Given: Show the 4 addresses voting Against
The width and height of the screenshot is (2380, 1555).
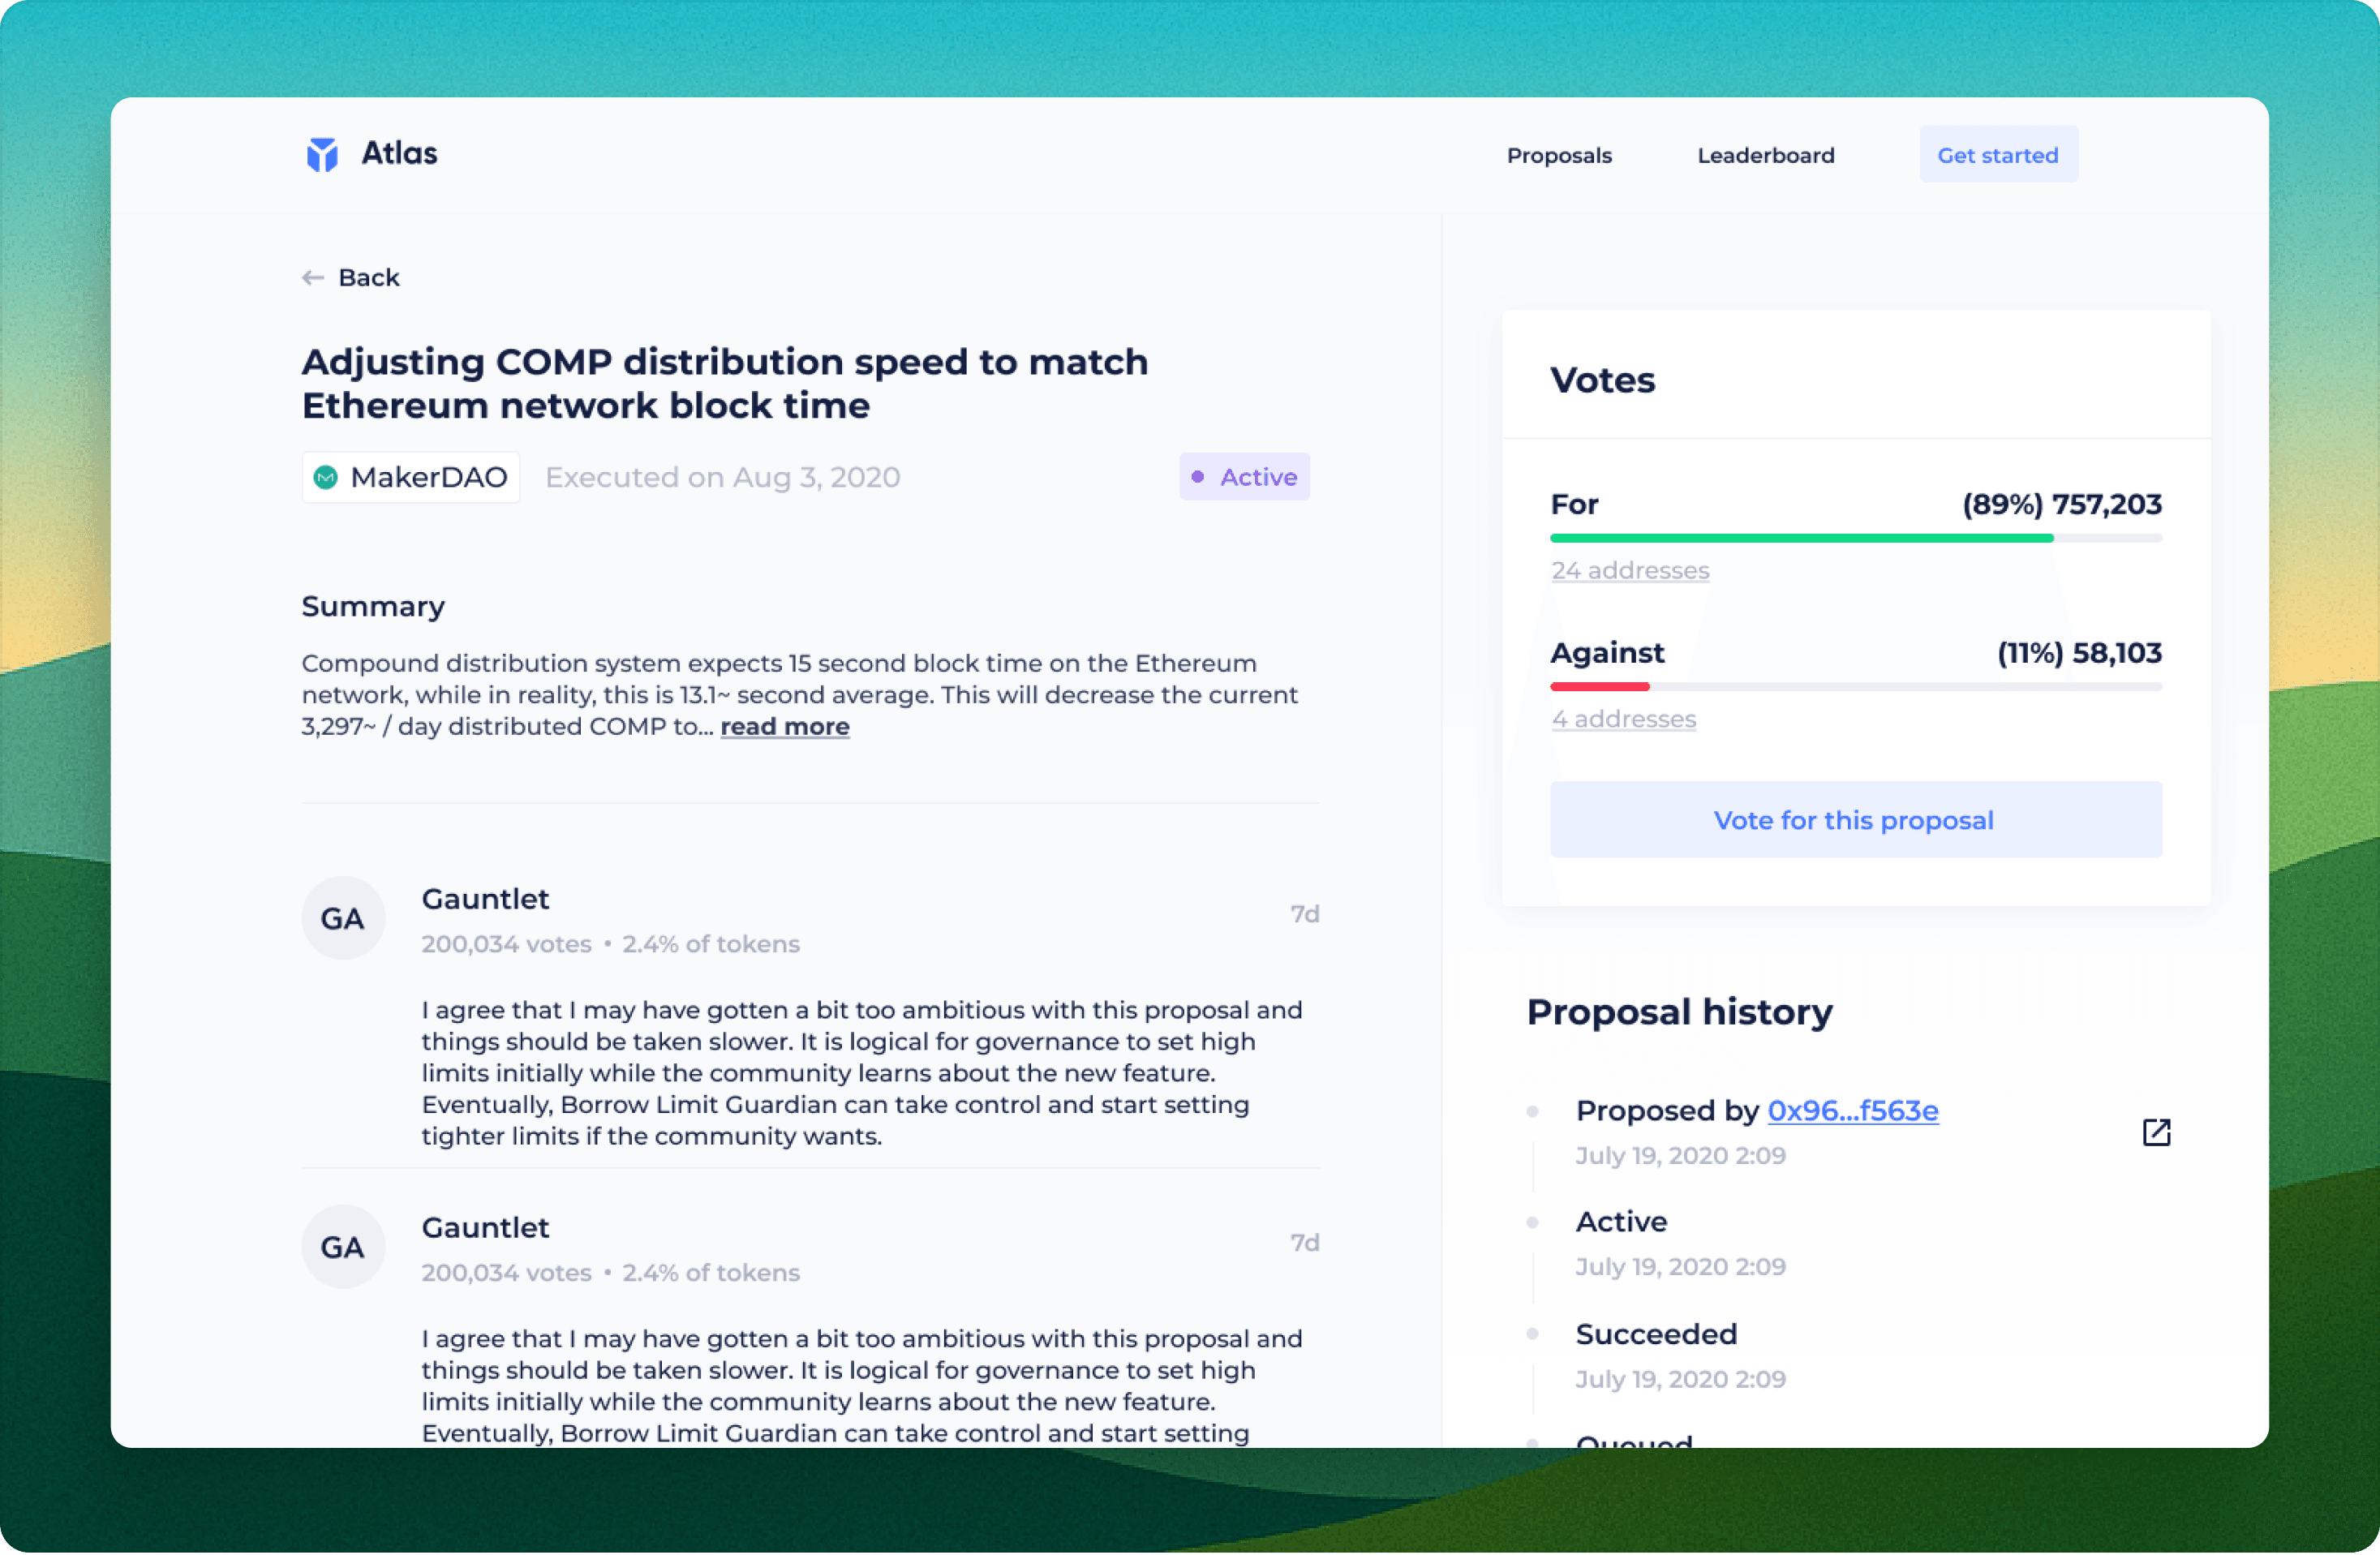Looking at the screenshot, I should pos(1623,719).
